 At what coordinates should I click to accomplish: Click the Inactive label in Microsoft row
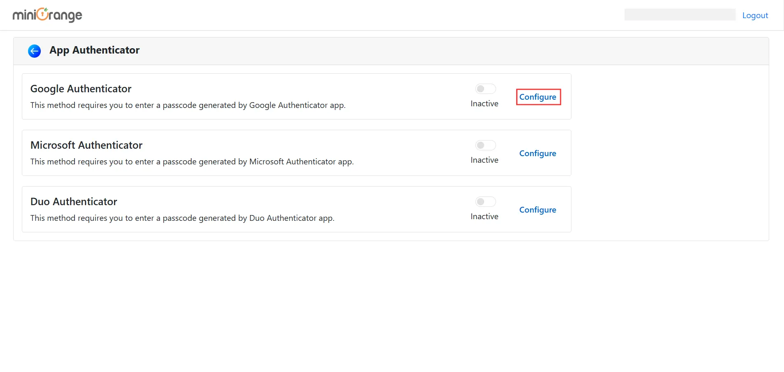coord(484,160)
